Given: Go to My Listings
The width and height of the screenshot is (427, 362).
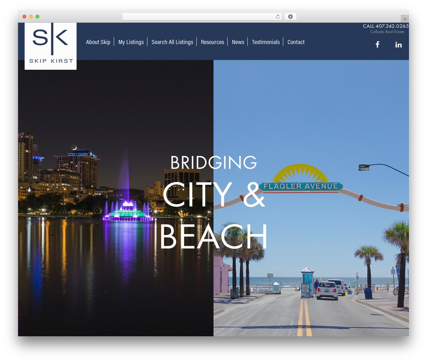Looking at the screenshot, I should tap(131, 42).
